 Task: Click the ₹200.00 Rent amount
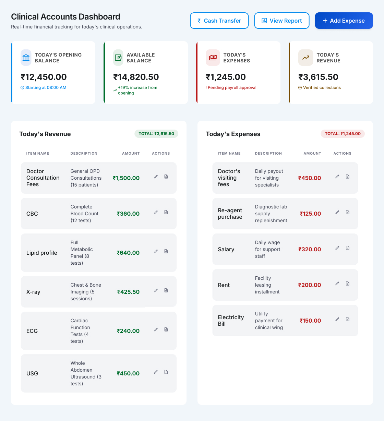click(x=310, y=285)
